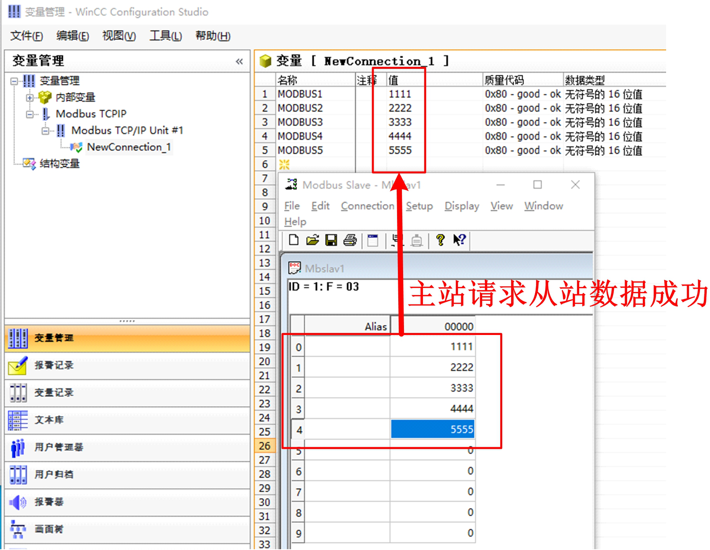Collapse the 变量管理 panel with the « chevron
The image size is (710, 550).
tap(239, 61)
